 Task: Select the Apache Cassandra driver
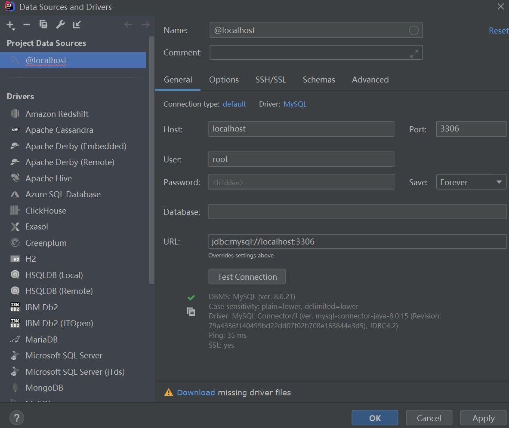pyautogui.click(x=59, y=130)
